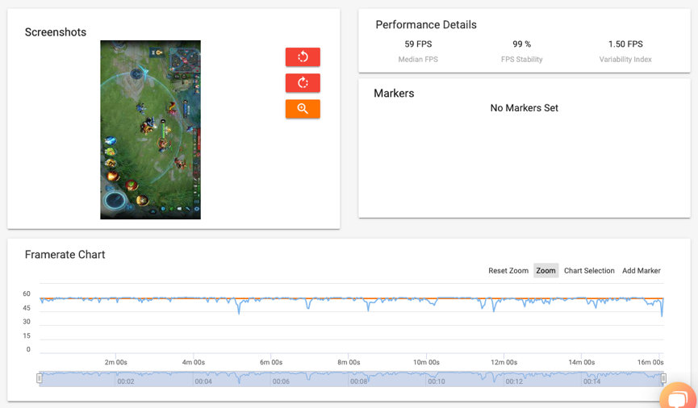
Task: Click the left range selector handle
Action: 39,378
